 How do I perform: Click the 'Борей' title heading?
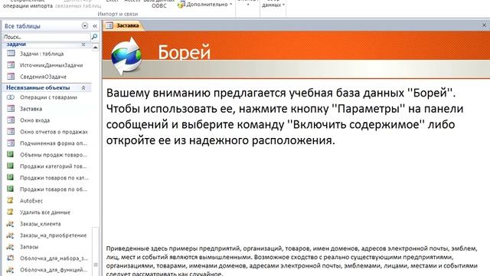pos(184,52)
